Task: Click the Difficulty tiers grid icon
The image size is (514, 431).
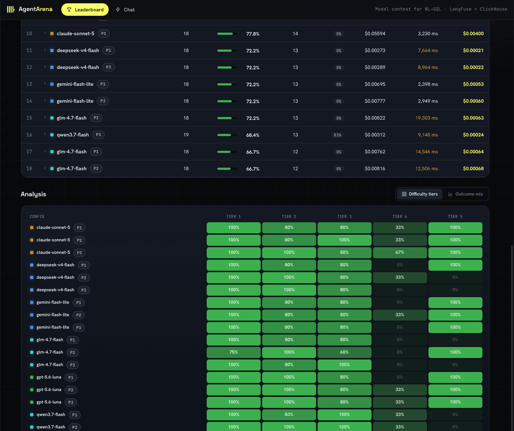Action: (404, 194)
